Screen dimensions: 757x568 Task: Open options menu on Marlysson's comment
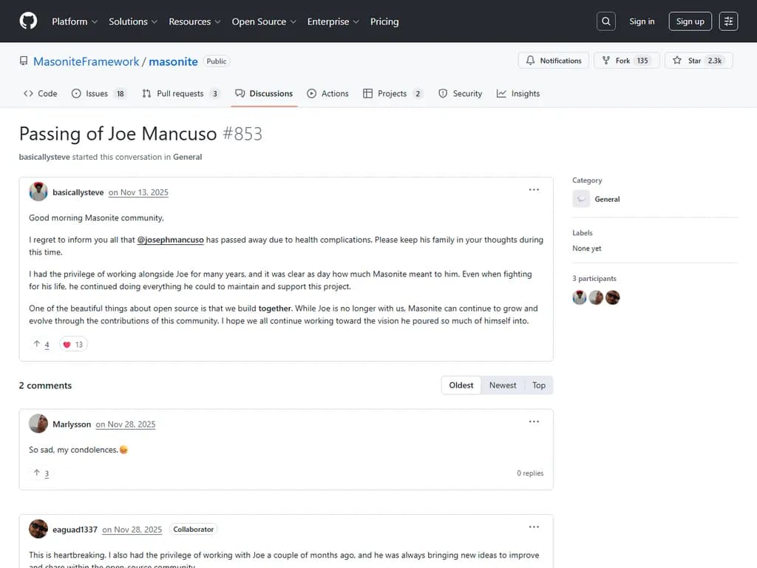click(x=534, y=422)
